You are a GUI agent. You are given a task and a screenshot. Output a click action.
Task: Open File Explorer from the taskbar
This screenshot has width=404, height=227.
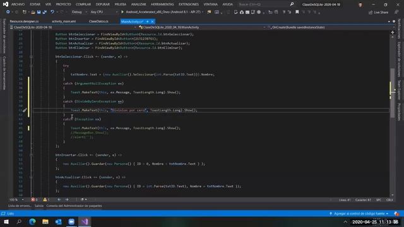pos(45,222)
